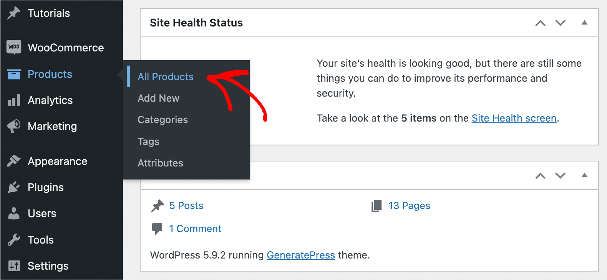
Task: Click the pushpin icon beside 5 Posts
Action: click(x=157, y=206)
